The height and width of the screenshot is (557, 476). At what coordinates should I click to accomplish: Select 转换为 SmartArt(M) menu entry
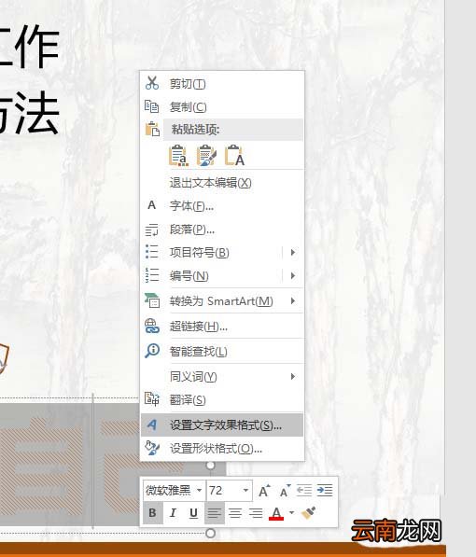point(221,301)
